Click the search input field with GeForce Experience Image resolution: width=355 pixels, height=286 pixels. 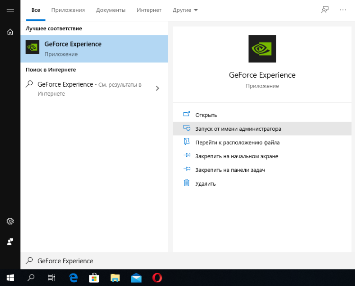pos(188,260)
